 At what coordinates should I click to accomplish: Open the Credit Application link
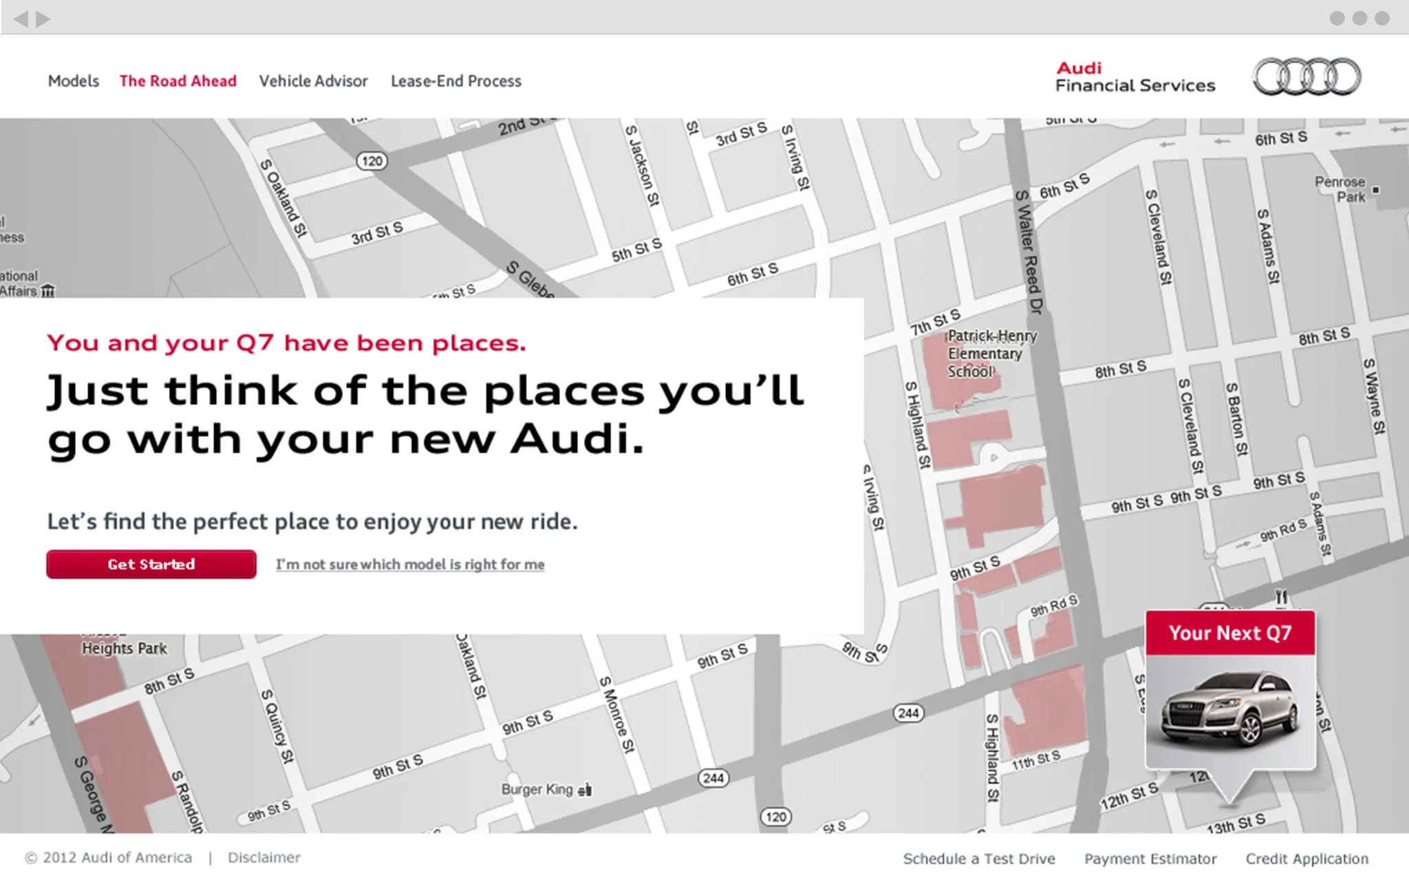click(x=1306, y=859)
